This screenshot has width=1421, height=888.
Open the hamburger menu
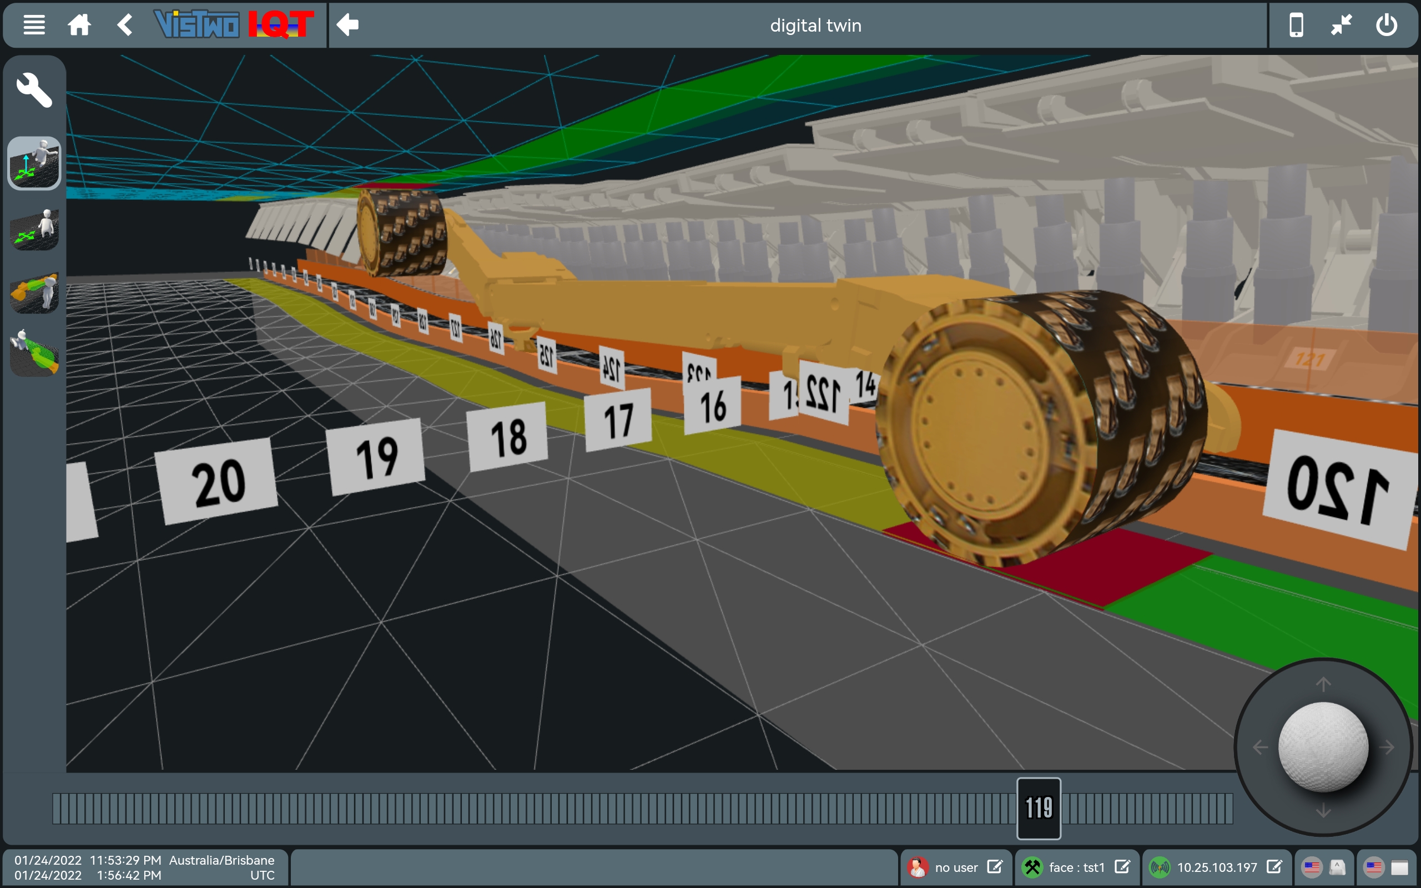34,24
